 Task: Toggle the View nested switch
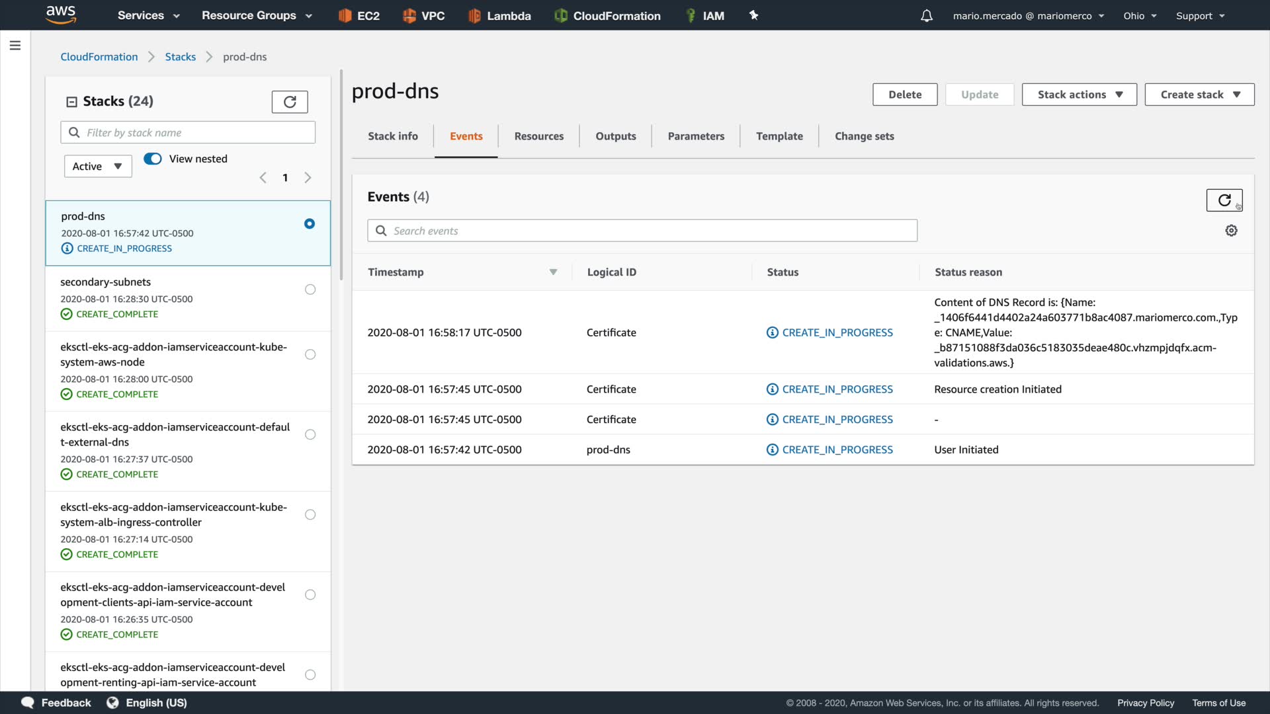153,159
